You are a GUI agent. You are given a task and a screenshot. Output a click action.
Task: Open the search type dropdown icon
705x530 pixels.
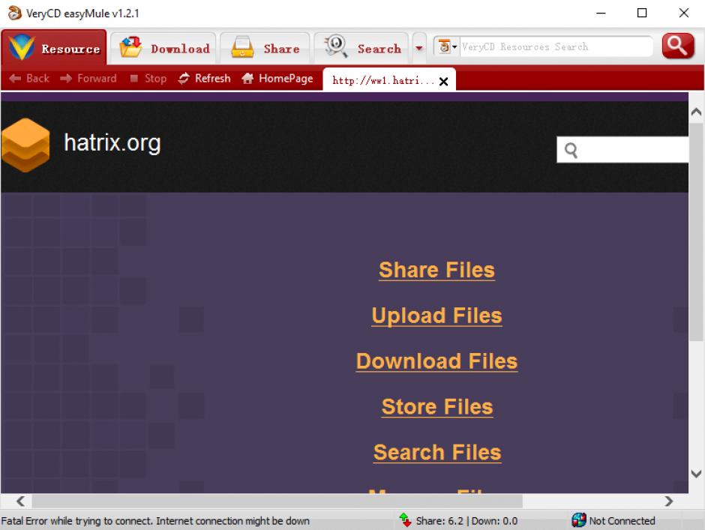tap(446, 46)
